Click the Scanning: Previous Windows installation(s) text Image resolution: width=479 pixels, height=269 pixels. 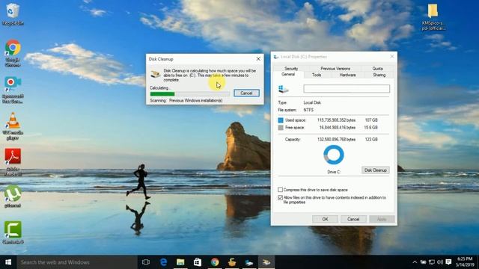coord(186,100)
